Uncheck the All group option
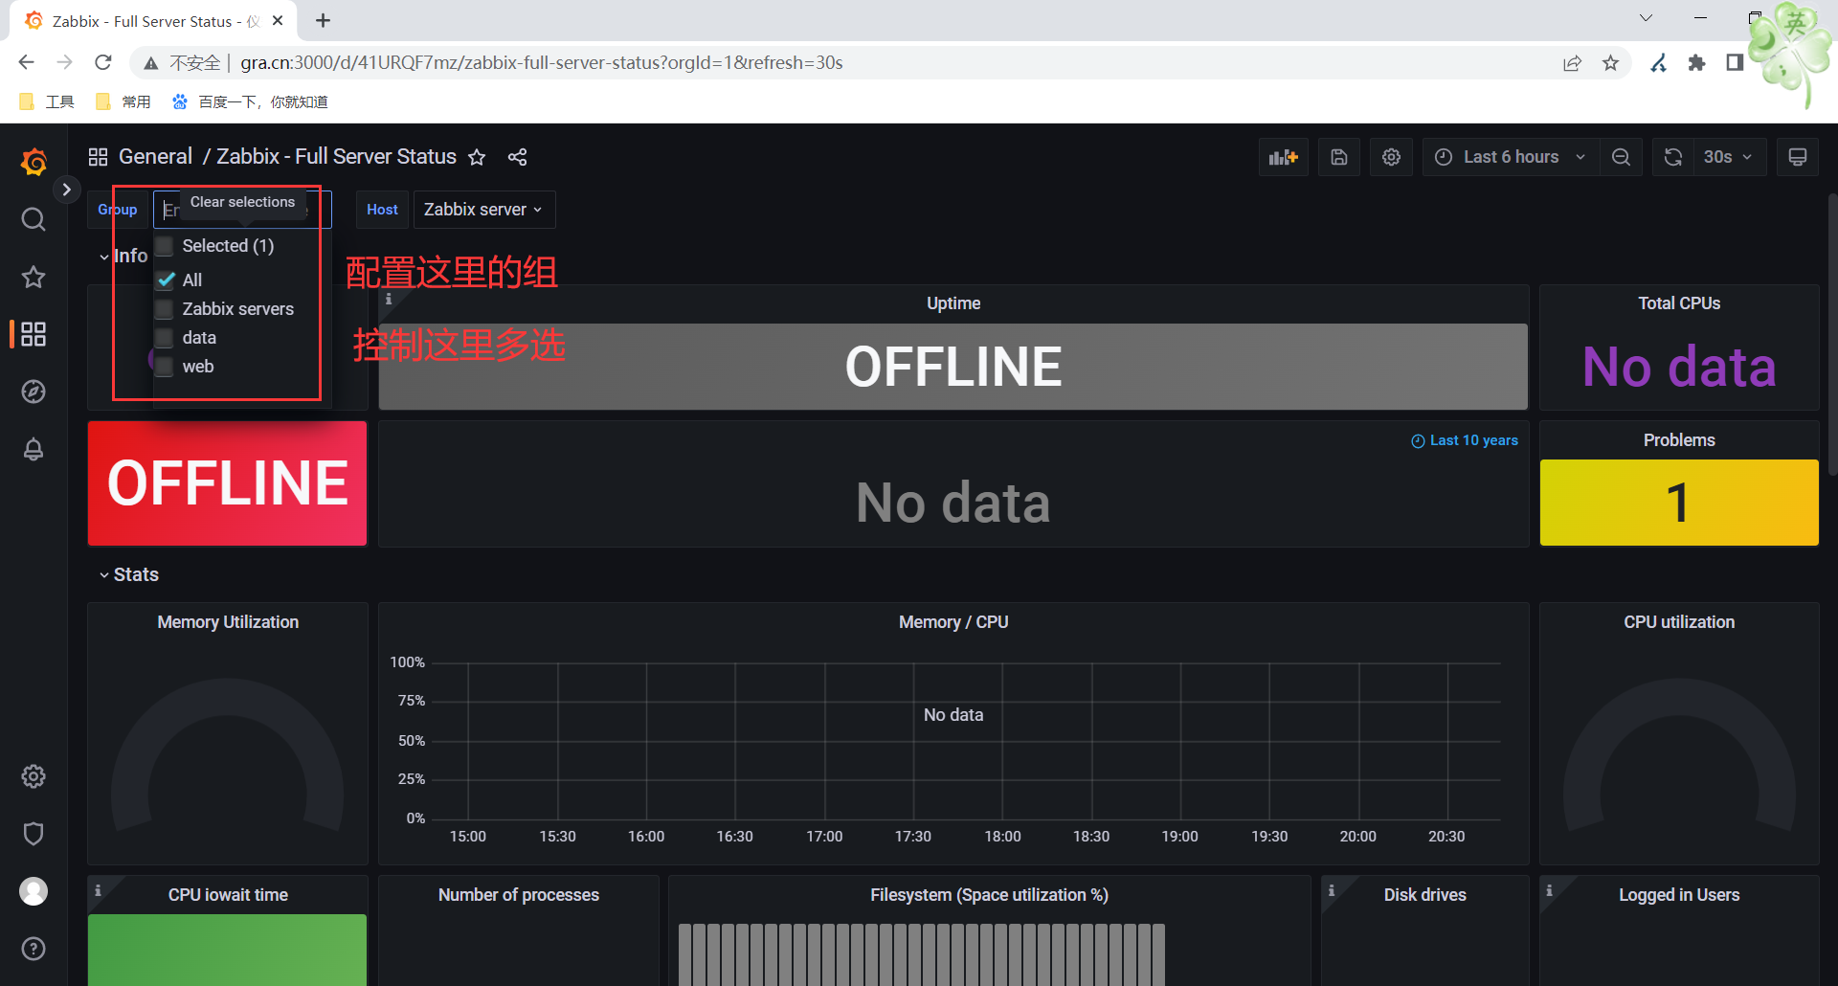The height and width of the screenshot is (986, 1838). tap(166, 280)
